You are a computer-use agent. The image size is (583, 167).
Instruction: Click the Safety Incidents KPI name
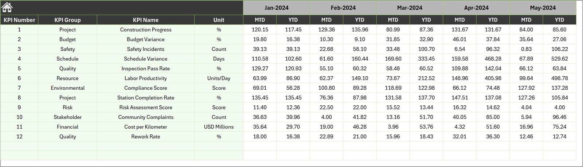[145, 49]
